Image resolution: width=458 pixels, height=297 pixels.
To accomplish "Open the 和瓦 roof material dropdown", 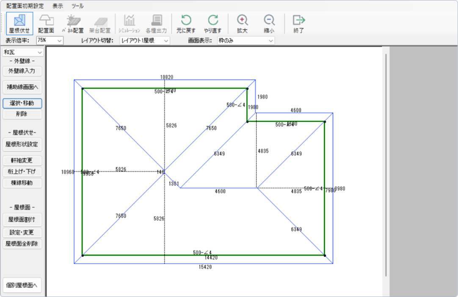I will click(x=23, y=52).
